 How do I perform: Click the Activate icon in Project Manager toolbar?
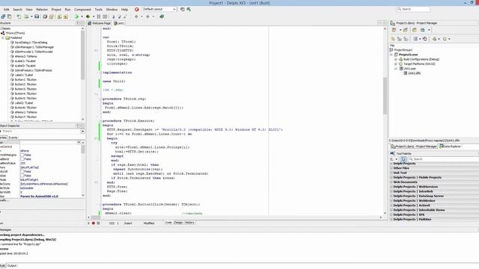(x=394, y=30)
